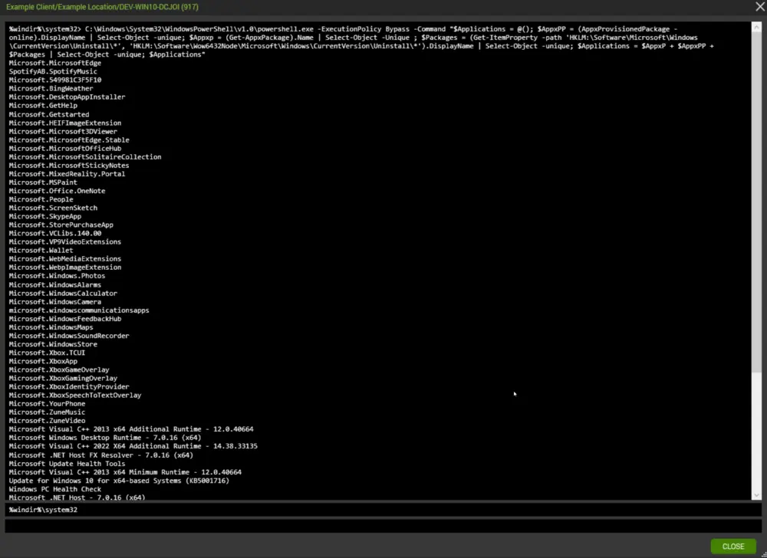Select the Microsoft.MicrosoftSolitaireCollection line
This screenshot has width=767, height=558.
click(x=85, y=157)
